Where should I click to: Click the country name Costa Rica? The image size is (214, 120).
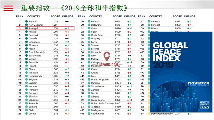point(97,35)
